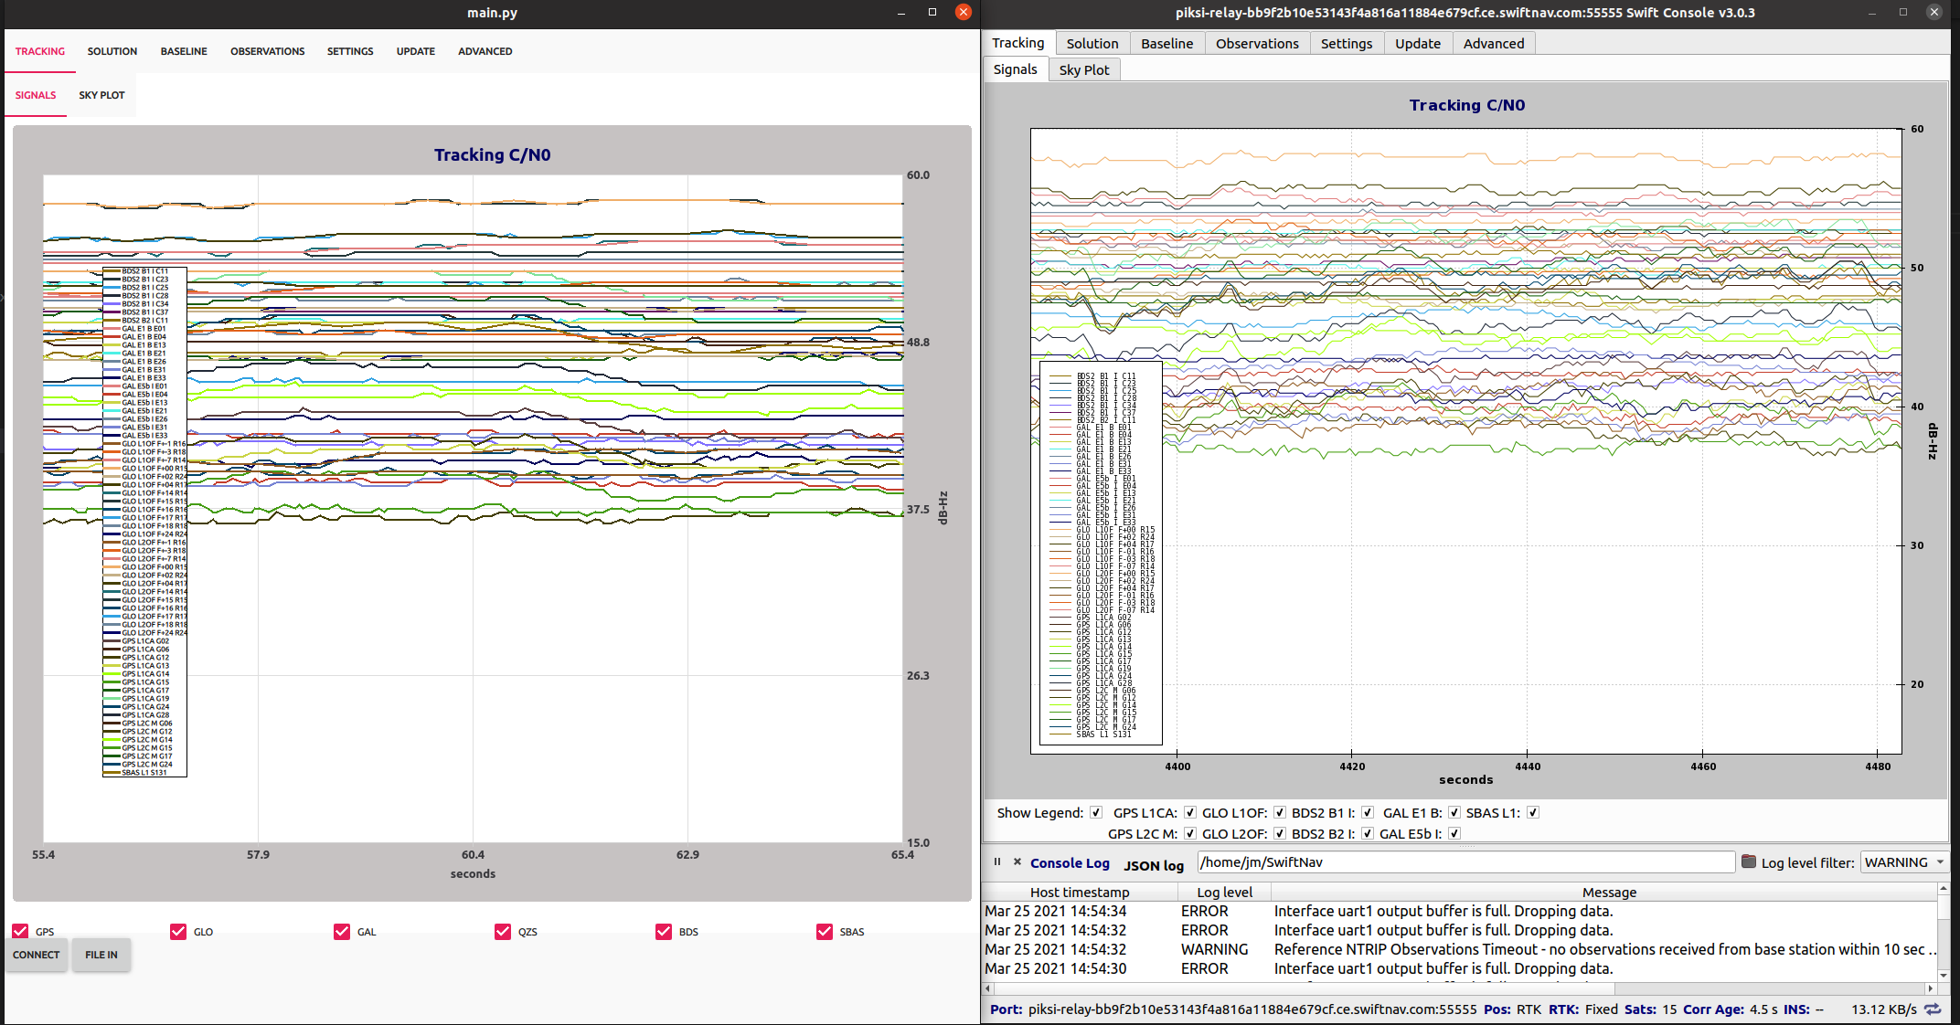The height and width of the screenshot is (1025, 1960).
Task: Sort the log by the Log level column header
Action: (x=1224, y=892)
